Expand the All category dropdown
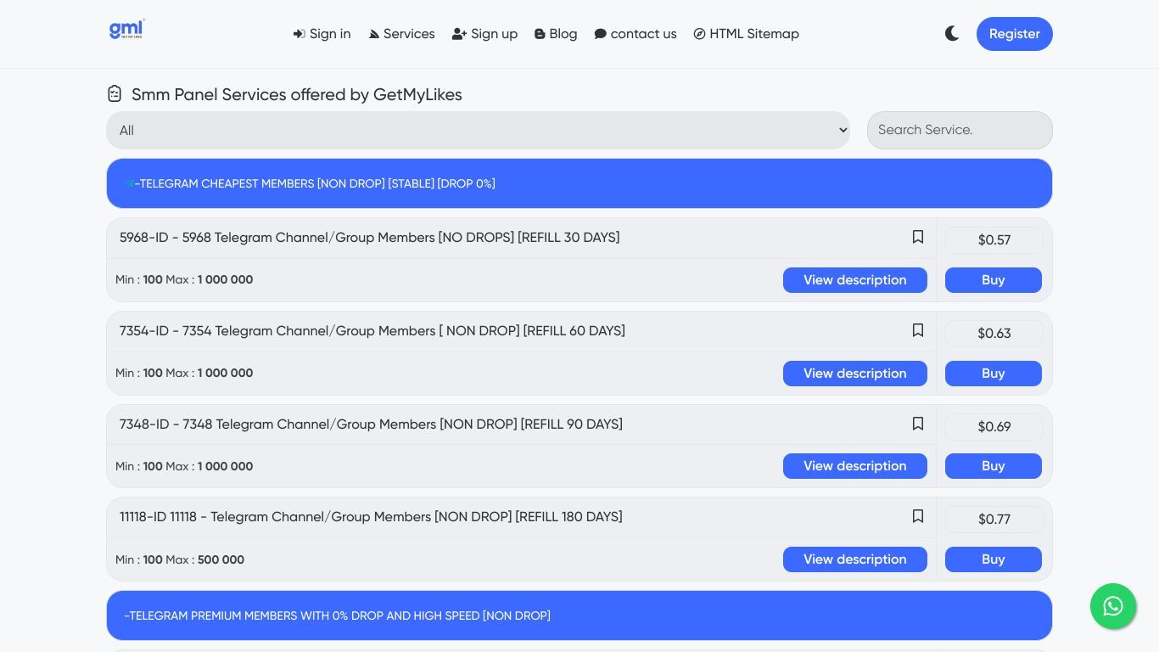 coord(478,130)
